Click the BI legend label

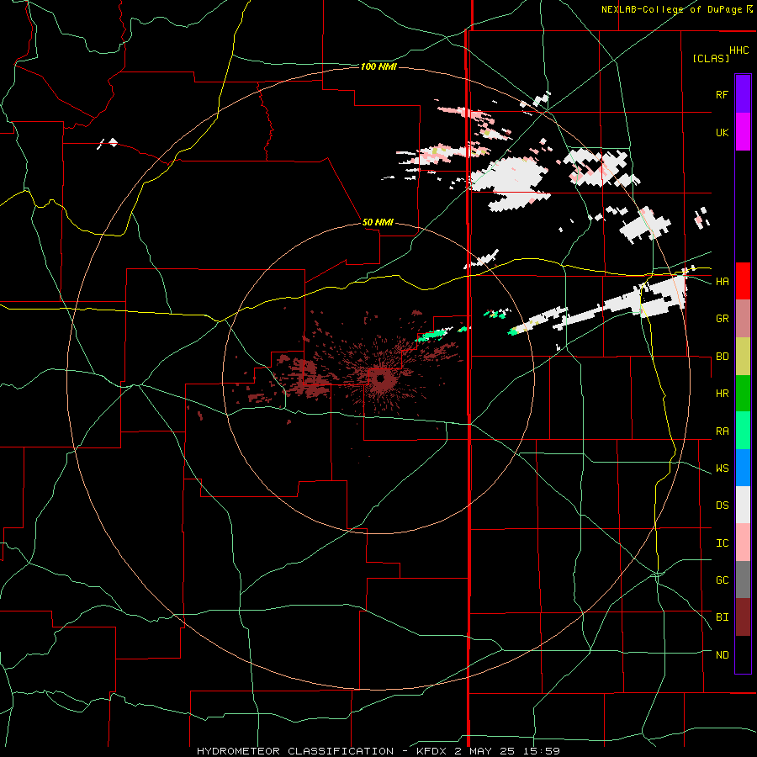point(722,617)
